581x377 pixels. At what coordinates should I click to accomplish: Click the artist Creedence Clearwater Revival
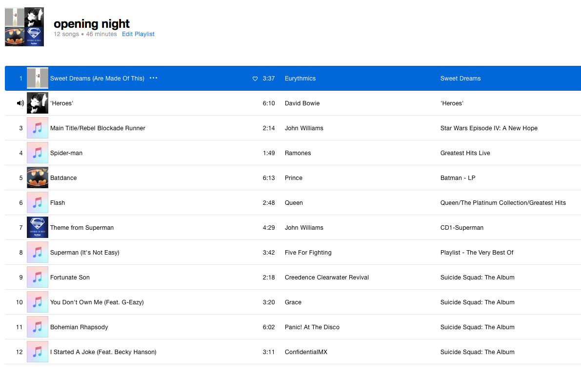[326, 278]
